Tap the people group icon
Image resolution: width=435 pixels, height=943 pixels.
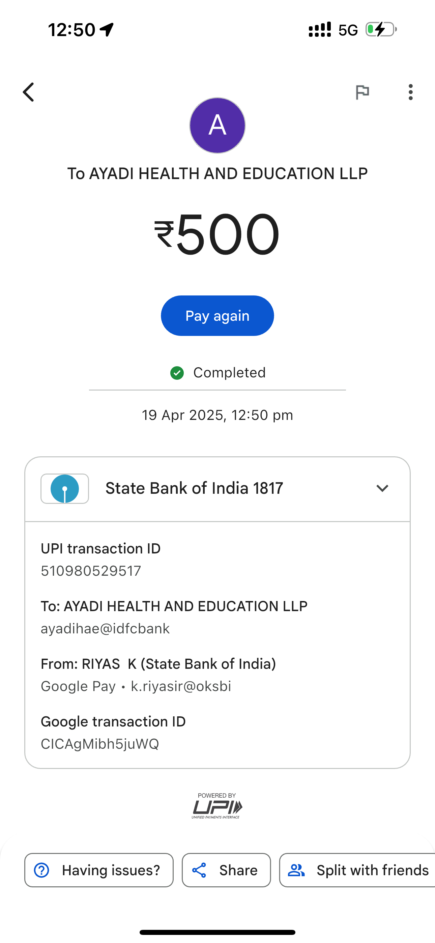(x=296, y=870)
